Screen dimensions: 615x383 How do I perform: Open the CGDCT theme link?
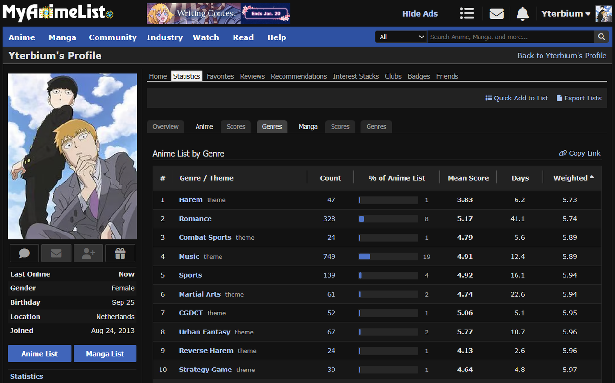click(191, 313)
